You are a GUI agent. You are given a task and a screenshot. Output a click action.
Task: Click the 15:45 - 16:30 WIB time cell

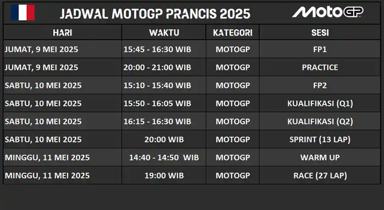click(164, 49)
